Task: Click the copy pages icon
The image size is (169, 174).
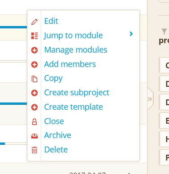Action: point(35,79)
